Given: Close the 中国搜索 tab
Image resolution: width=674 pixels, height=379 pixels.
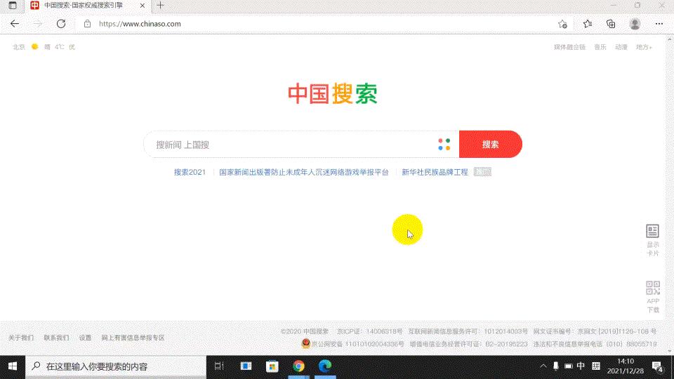Looking at the screenshot, I should coord(143,6).
